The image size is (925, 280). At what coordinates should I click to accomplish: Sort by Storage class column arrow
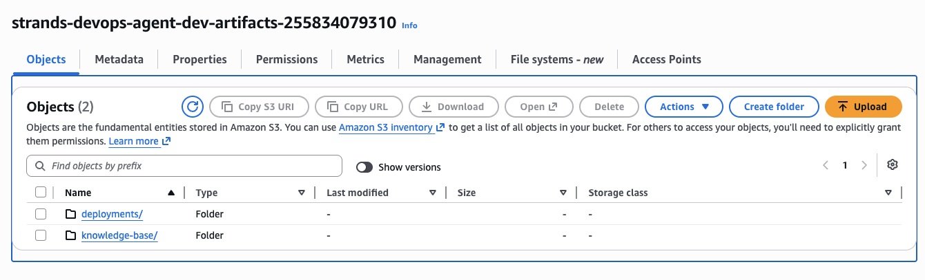click(x=888, y=193)
